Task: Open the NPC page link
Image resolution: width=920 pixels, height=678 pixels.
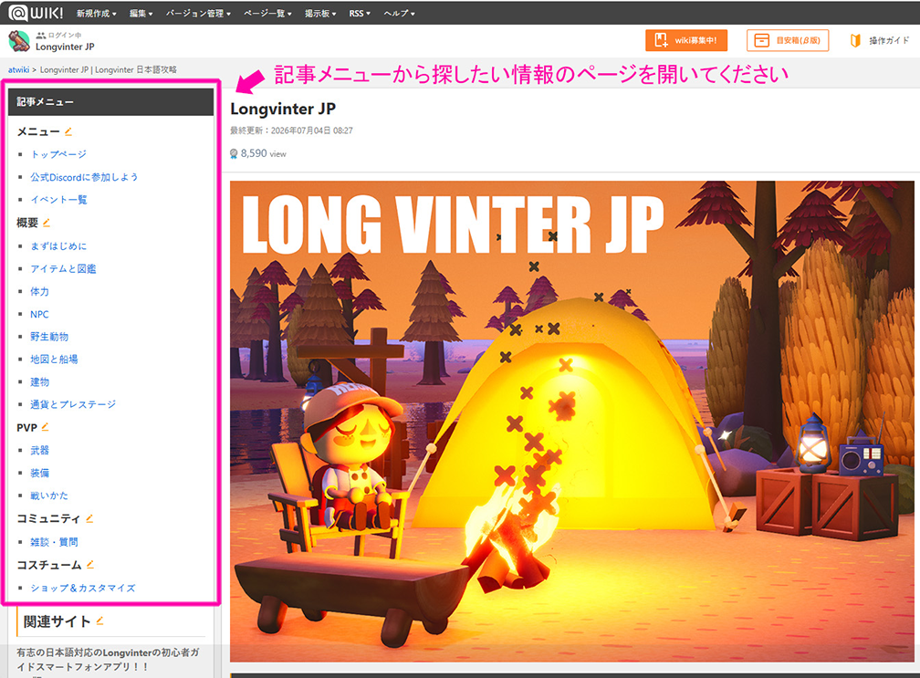Action: pyautogui.click(x=39, y=315)
